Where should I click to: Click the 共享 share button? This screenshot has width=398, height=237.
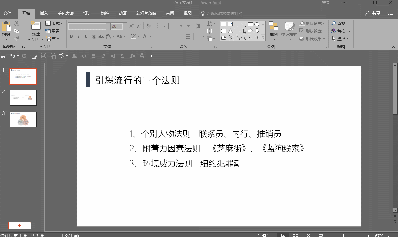[x=373, y=13]
